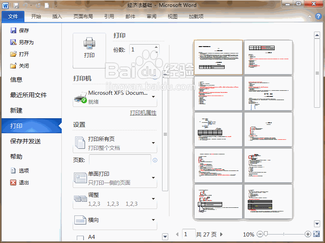
Task: Click the zoom slider handle
Action: tap(266, 234)
